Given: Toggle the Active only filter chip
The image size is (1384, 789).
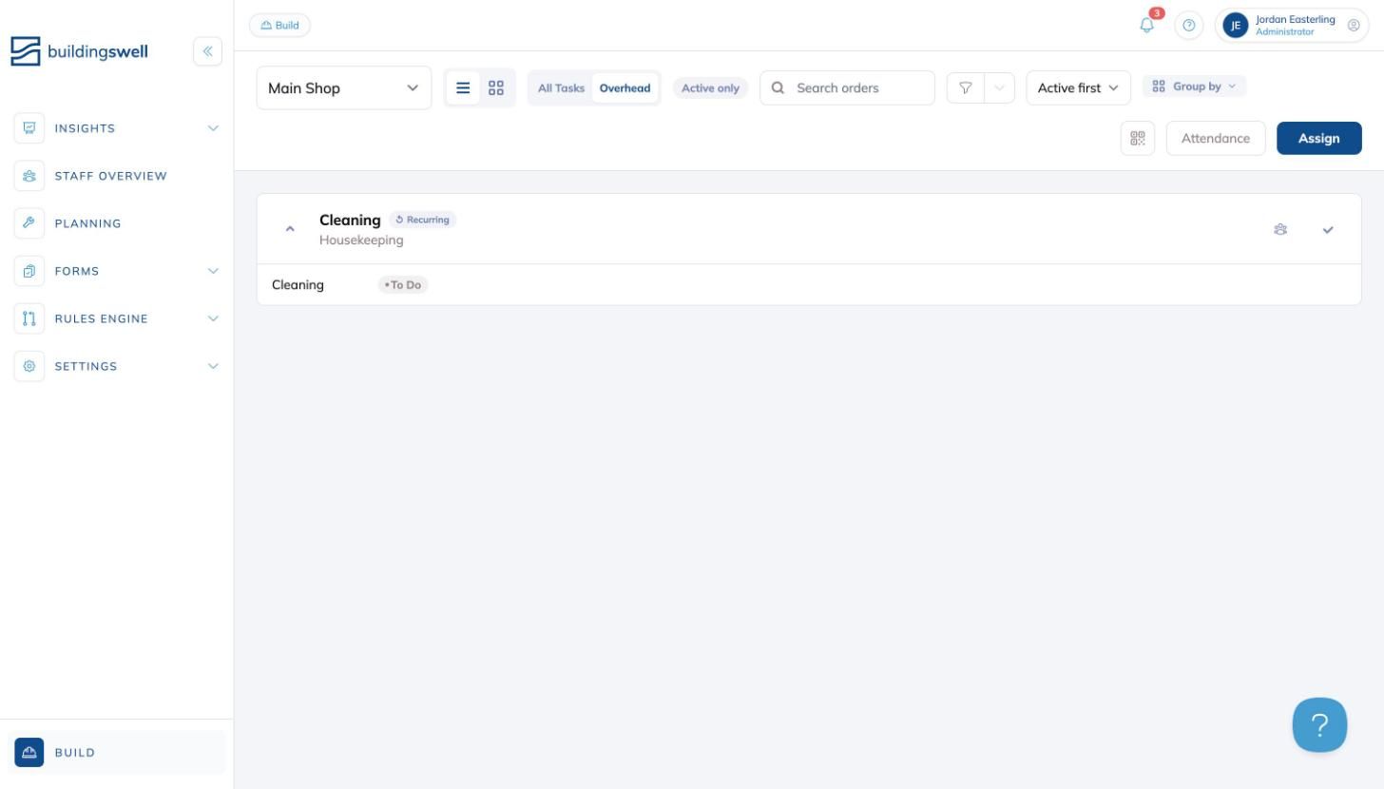Looking at the screenshot, I should pyautogui.click(x=710, y=87).
